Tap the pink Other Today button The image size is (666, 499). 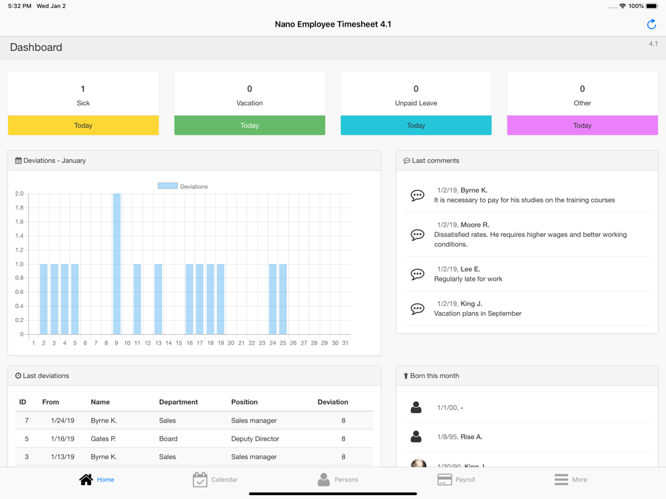click(x=582, y=125)
